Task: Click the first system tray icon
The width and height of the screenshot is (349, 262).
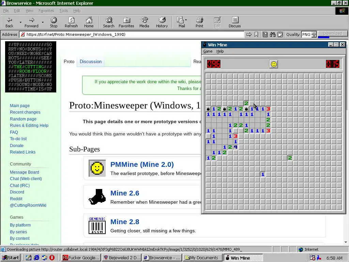Action: 312,258
